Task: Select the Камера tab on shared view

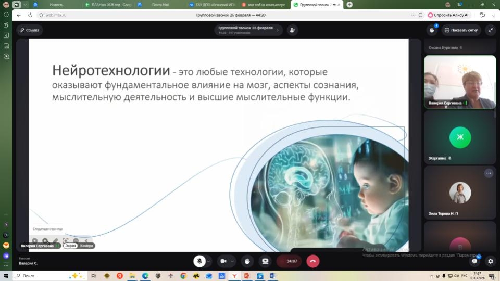Action: pyautogui.click(x=87, y=246)
